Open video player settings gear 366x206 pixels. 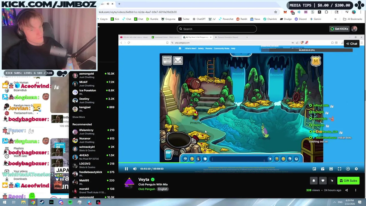pos(356,169)
